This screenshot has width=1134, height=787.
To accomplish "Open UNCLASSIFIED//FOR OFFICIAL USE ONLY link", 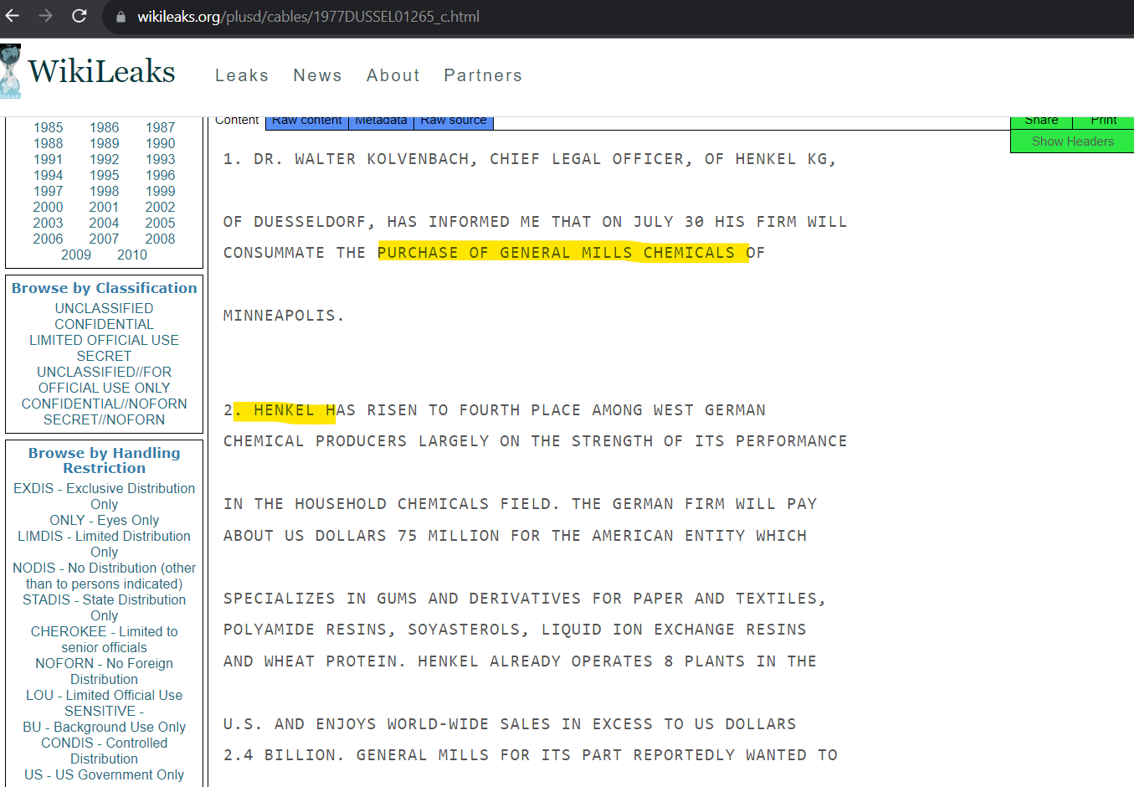I will [x=105, y=379].
